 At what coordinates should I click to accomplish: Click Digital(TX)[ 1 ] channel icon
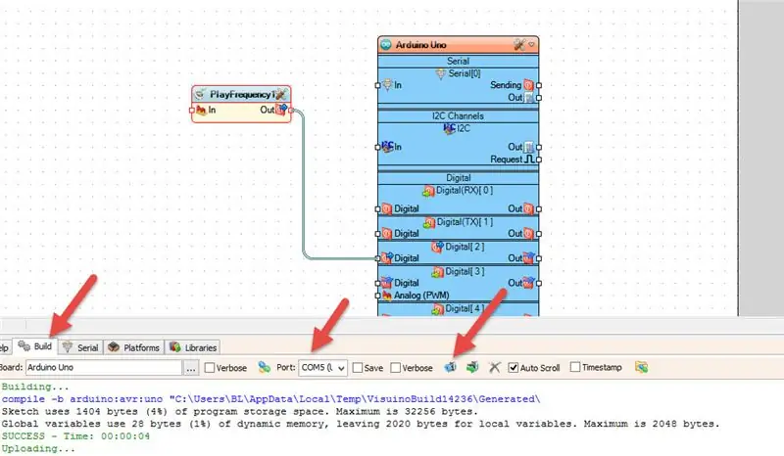click(429, 222)
